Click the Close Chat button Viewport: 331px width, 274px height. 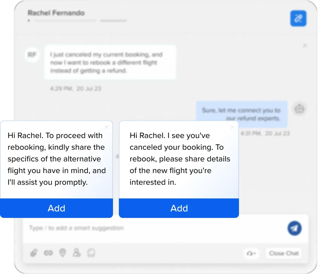click(x=284, y=253)
